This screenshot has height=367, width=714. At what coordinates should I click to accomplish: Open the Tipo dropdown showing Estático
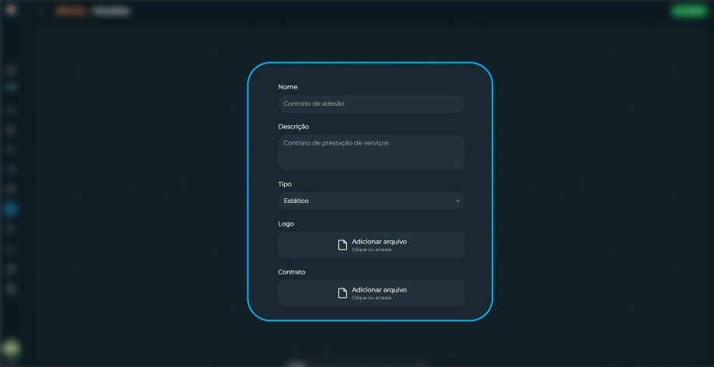(371, 201)
